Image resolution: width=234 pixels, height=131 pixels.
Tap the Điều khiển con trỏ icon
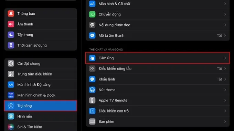92,111
